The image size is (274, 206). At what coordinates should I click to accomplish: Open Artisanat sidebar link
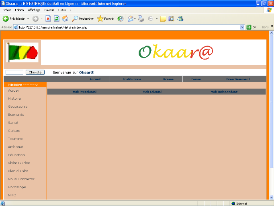coord(16,147)
